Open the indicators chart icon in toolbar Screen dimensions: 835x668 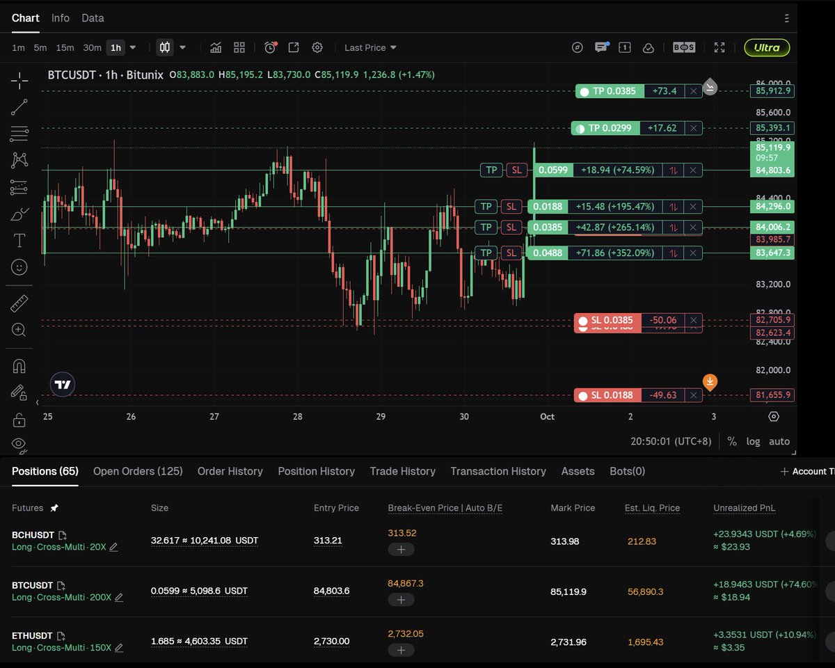click(x=216, y=47)
